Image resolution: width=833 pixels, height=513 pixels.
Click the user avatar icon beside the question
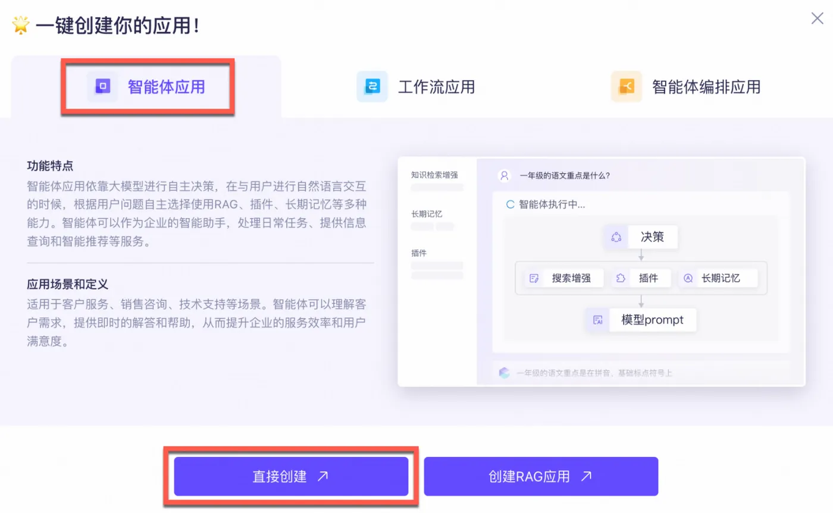(505, 175)
